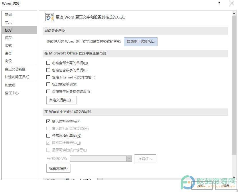Confirm with the 确定 button
238x192 pixels.
tap(202, 185)
